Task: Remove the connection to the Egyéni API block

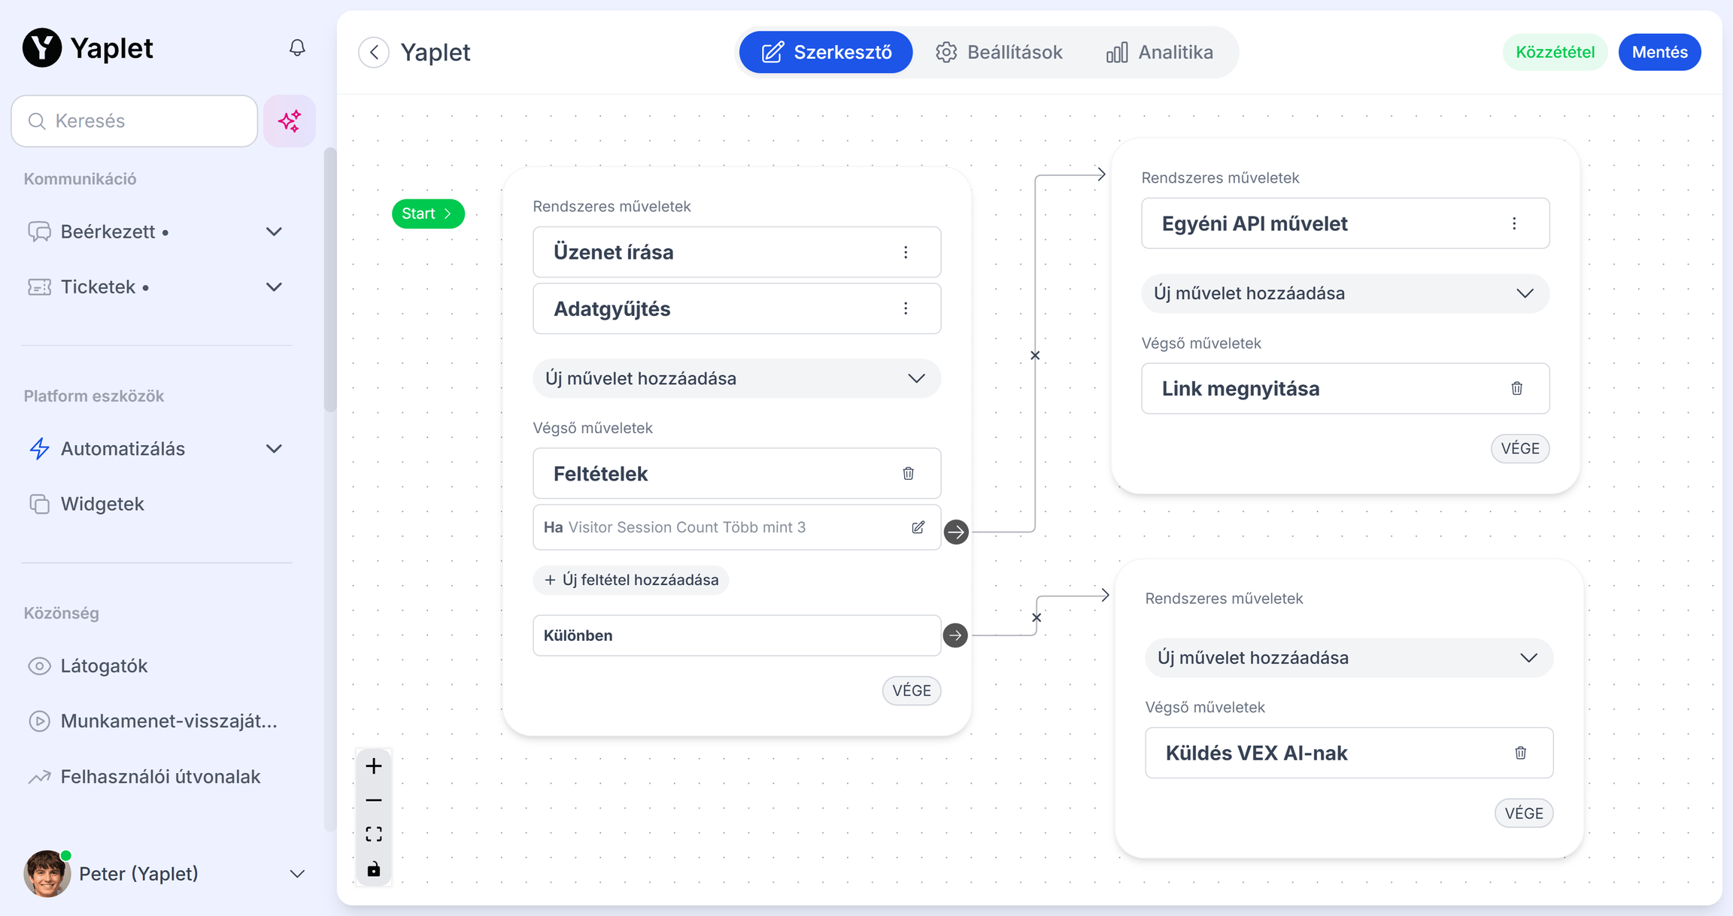Action: 1035,356
